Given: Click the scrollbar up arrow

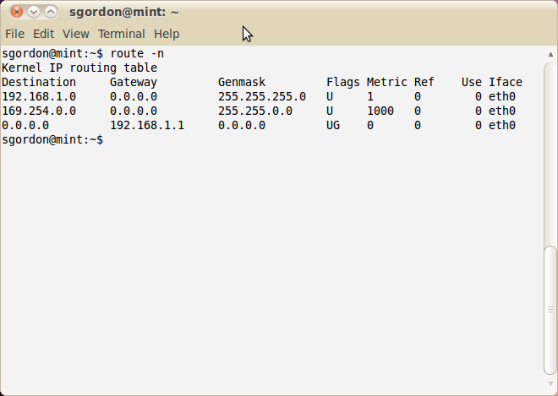Looking at the screenshot, I should [550, 54].
